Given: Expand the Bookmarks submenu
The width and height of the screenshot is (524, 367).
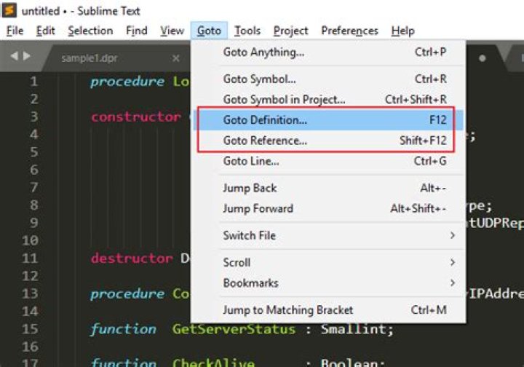Looking at the screenshot, I should coord(328,283).
